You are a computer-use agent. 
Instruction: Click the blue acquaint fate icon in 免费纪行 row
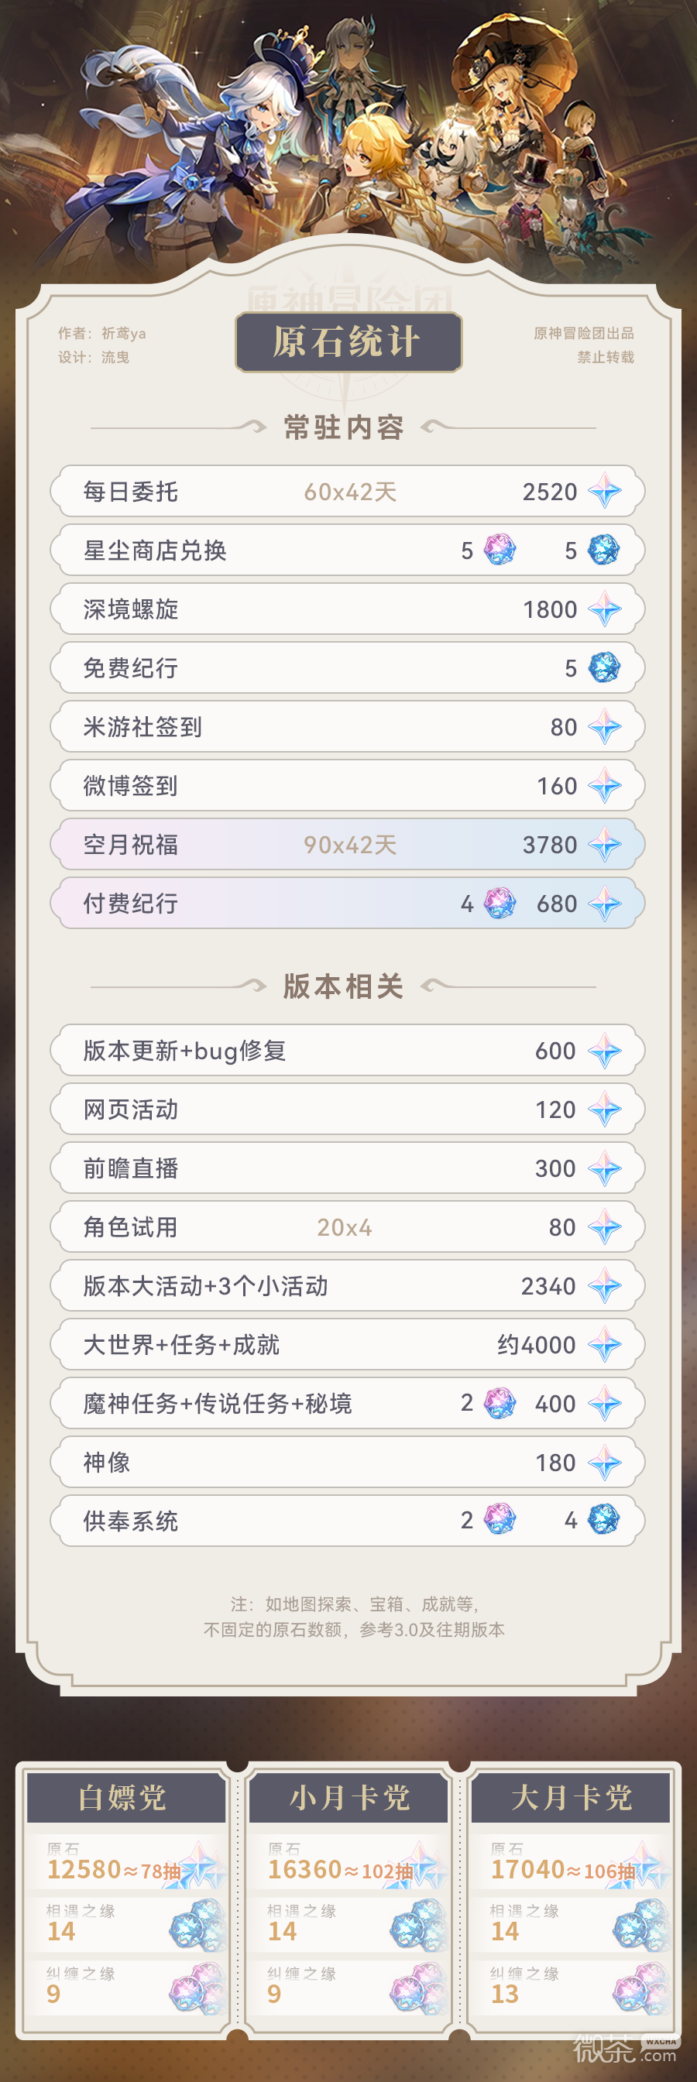point(603,667)
